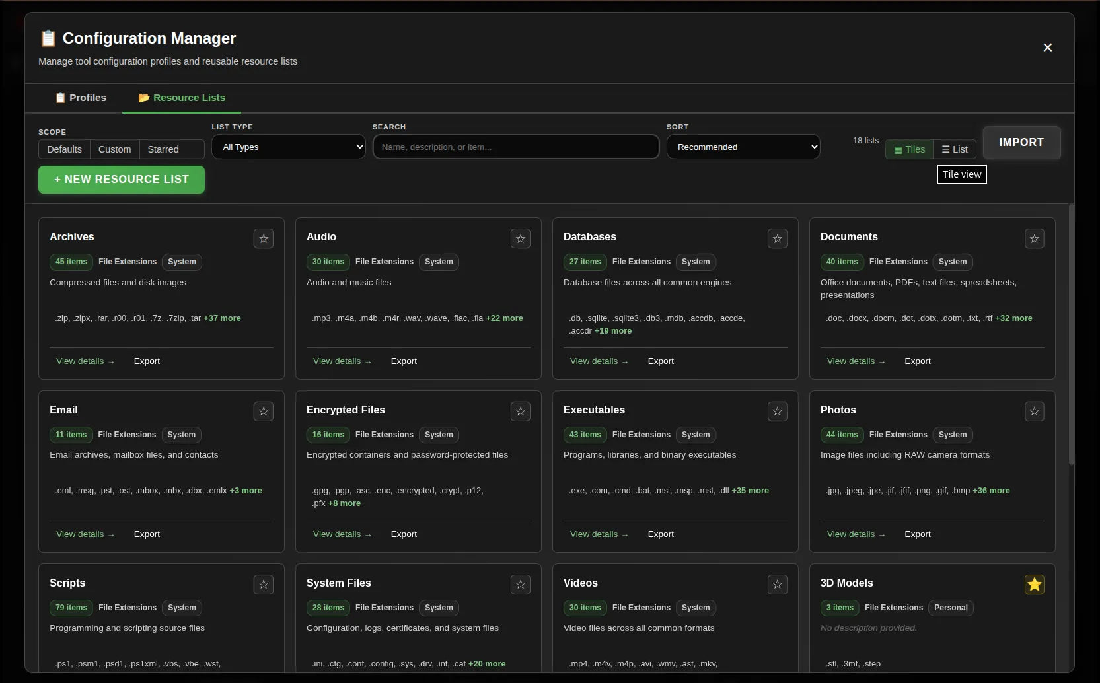Star the Archives resource list
Viewport: 1100px width, 683px height.
[x=264, y=238]
